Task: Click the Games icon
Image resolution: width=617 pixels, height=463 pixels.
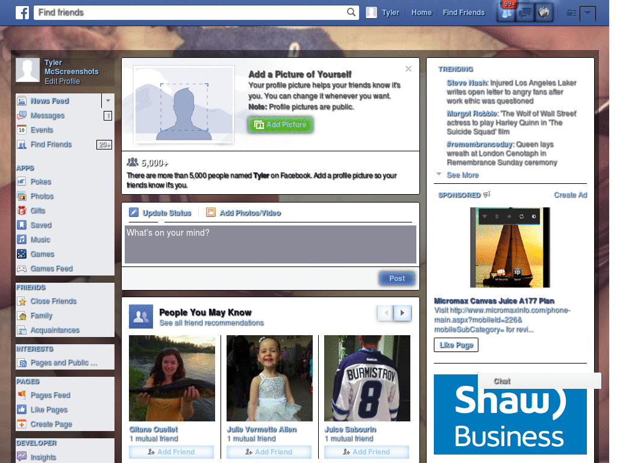Action: (x=22, y=254)
